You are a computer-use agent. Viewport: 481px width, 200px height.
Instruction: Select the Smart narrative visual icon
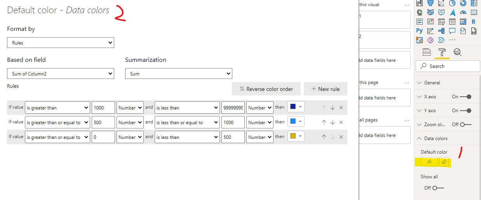click(x=463, y=31)
